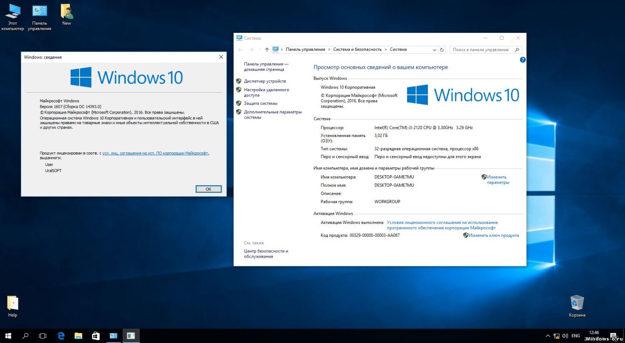The image size is (625, 343).
Task: Open 'Панель управления — домашняя страница' link
Action: (266, 67)
